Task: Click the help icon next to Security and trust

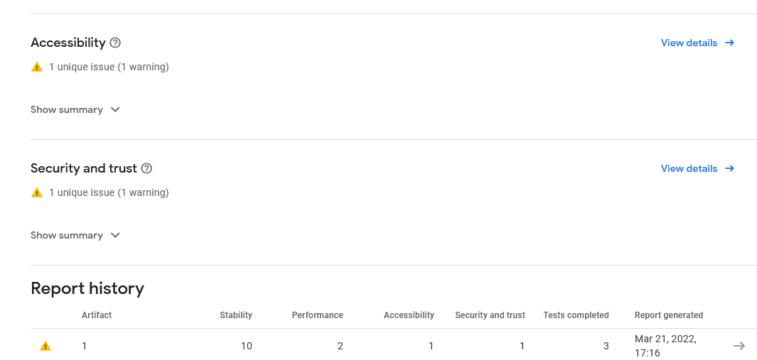Action: tap(146, 168)
